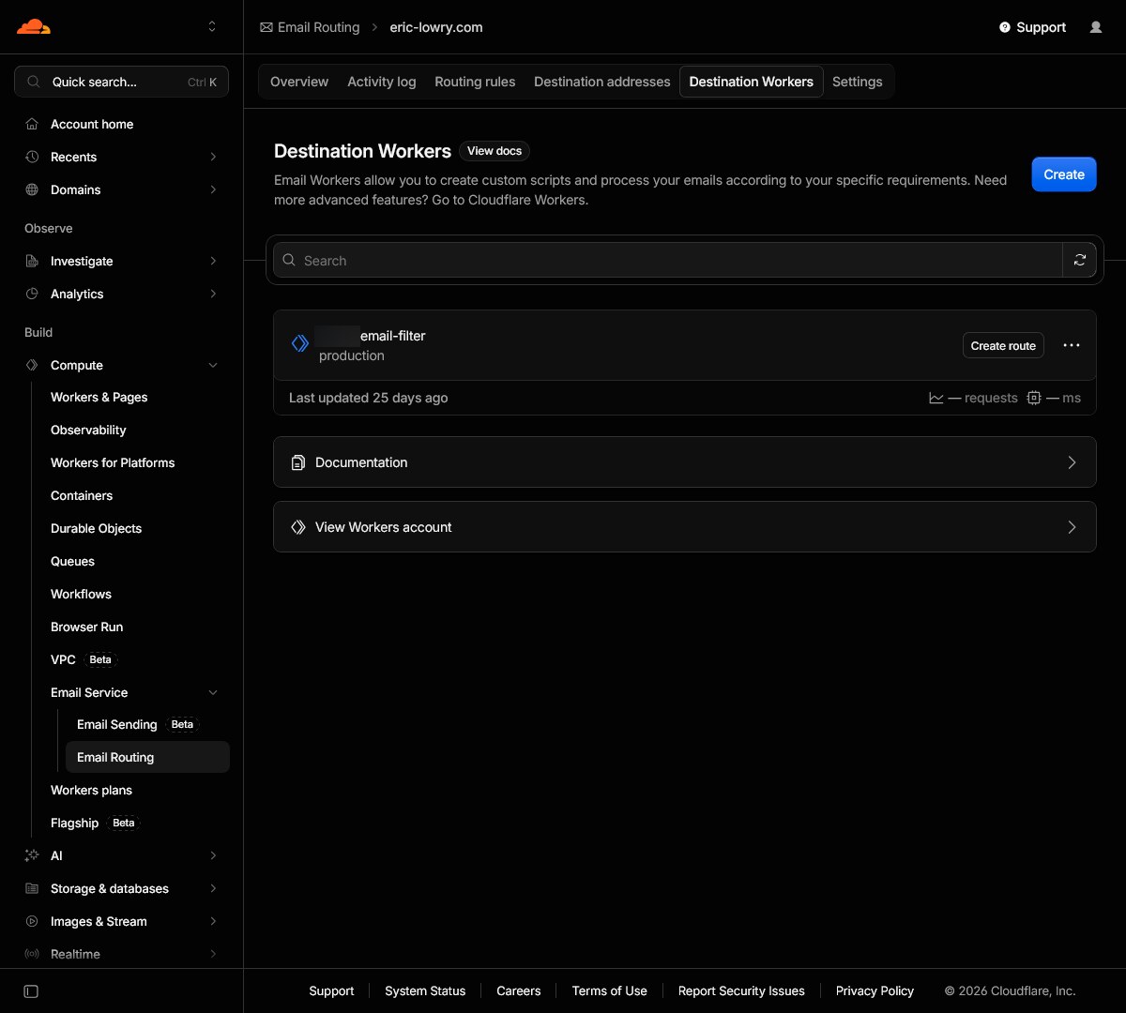This screenshot has width=1126, height=1013.
Task: Select the Destination Workers tab
Action: (x=752, y=82)
